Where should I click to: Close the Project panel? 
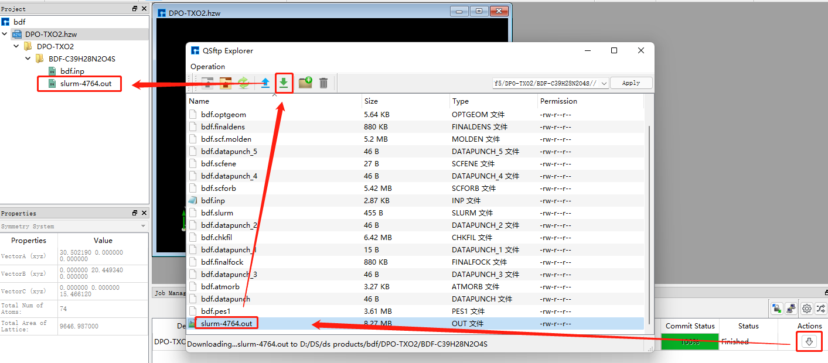click(144, 9)
